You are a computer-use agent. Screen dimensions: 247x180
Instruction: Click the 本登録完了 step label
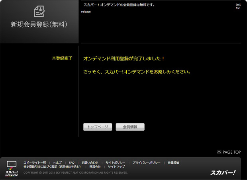tap(62, 58)
